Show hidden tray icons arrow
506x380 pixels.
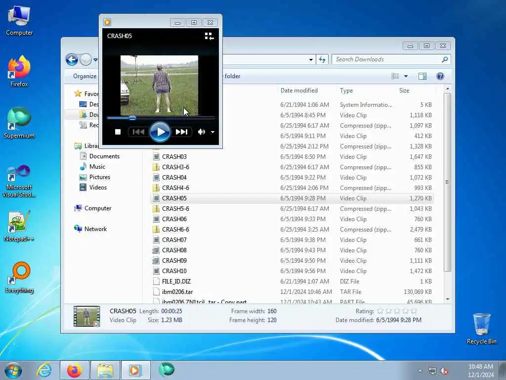click(x=420, y=371)
